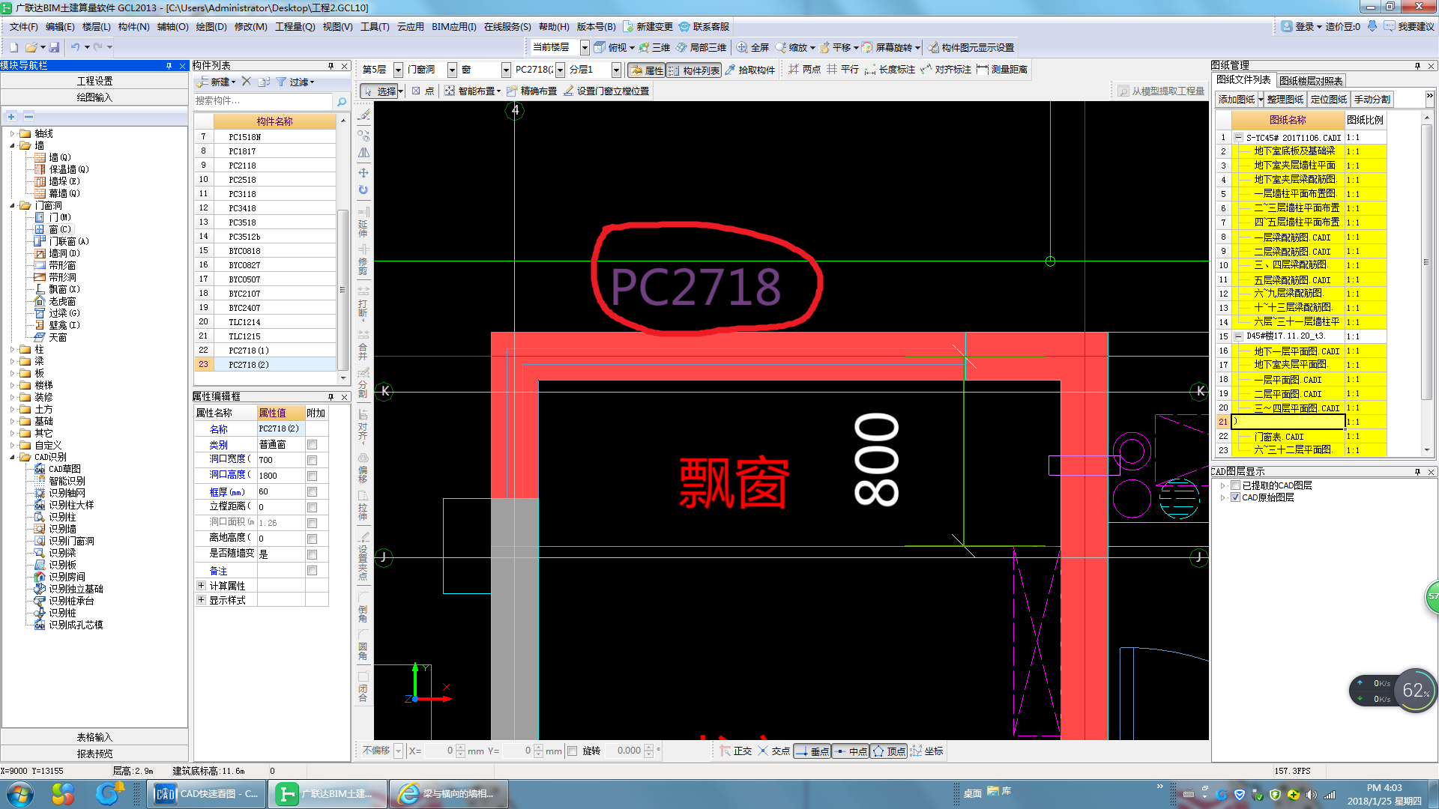The image size is (1439, 809).
Task: Check the 已提取的CAD图层 checkbox
Action: click(1235, 485)
